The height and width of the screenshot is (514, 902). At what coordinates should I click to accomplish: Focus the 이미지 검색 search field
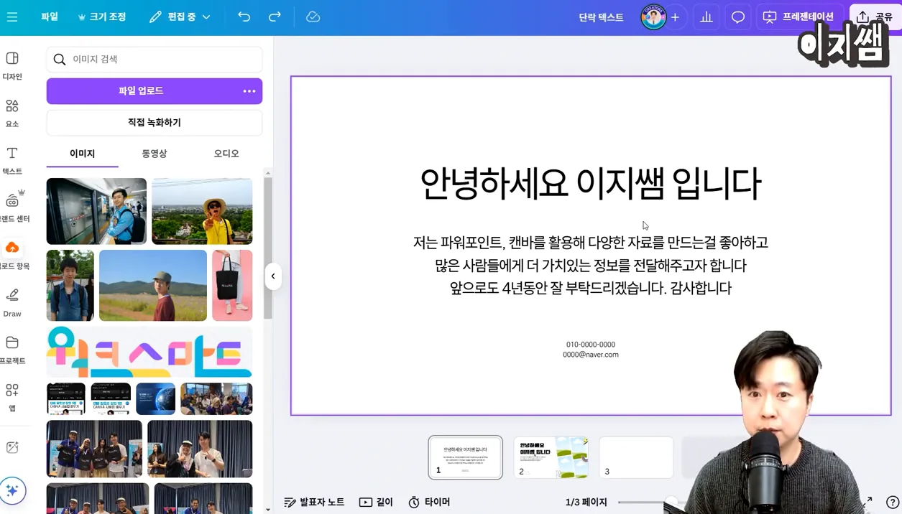click(x=155, y=60)
